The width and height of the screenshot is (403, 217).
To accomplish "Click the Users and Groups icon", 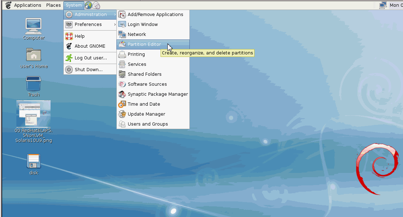I will (122, 124).
